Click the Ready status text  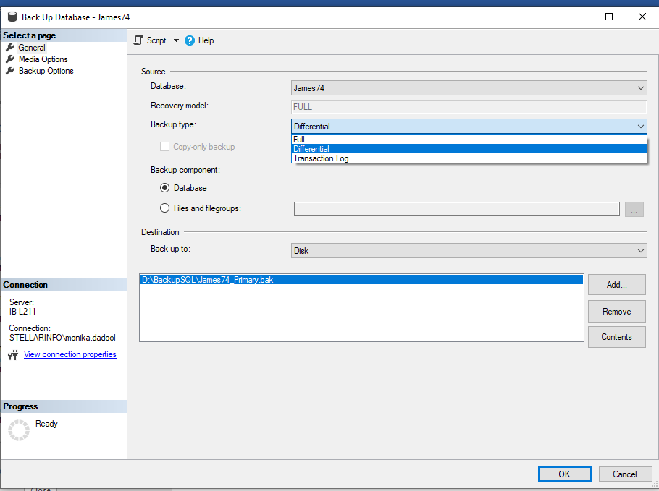46,424
